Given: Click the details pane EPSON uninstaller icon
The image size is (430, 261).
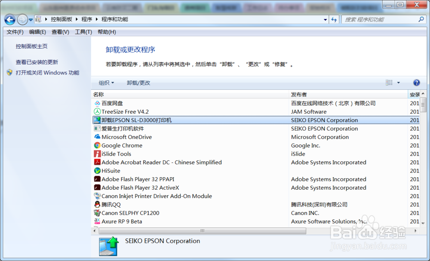Looking at the screenshot, I should pos(109,247).
